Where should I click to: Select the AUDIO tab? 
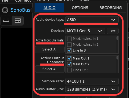coord(49,8)
